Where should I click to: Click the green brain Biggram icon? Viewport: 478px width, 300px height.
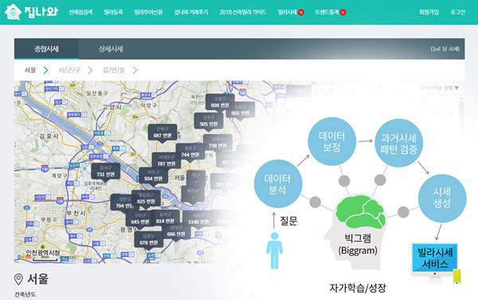click(x=362, y=212)
